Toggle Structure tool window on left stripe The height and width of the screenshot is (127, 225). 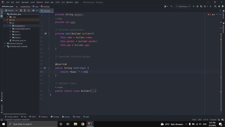pyautogui.click(x=2, y=109)
